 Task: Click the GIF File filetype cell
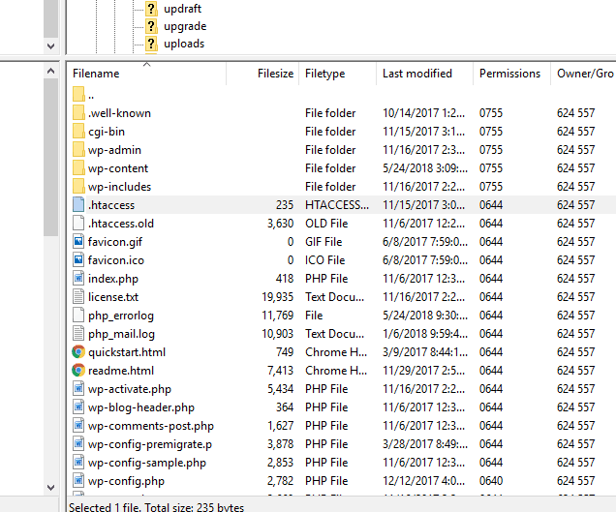click(323, 241)
